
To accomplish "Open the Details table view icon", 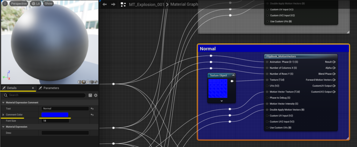I will [90, 95].
